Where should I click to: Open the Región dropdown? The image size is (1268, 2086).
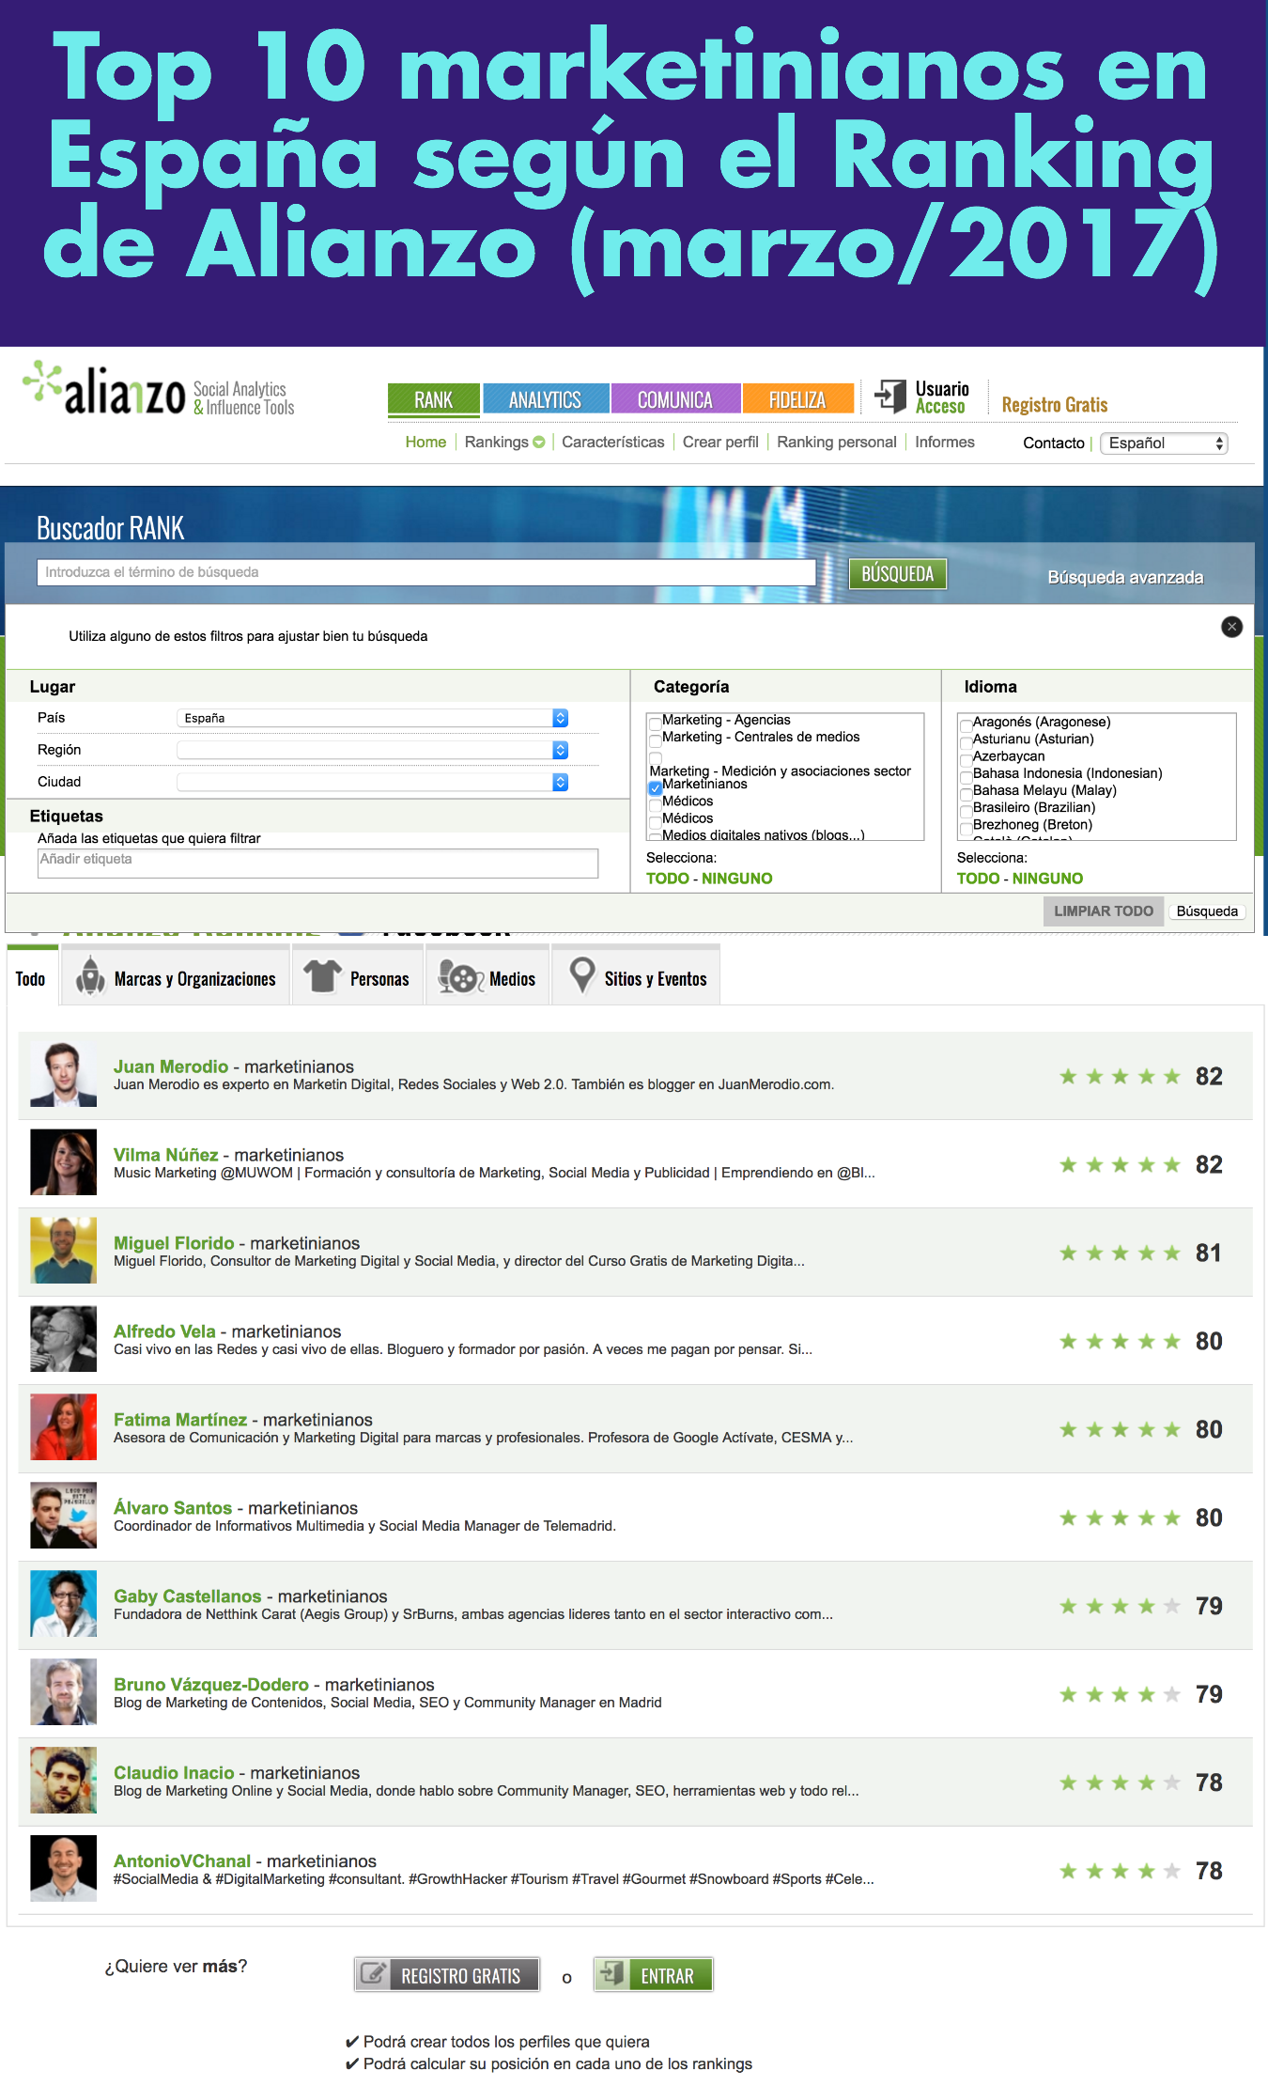point(373,750)
